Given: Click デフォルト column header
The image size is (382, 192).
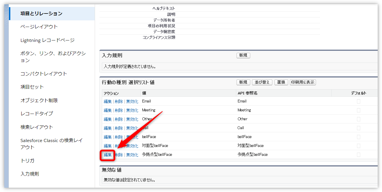Looking at the screenshot, I should (358, 93).
